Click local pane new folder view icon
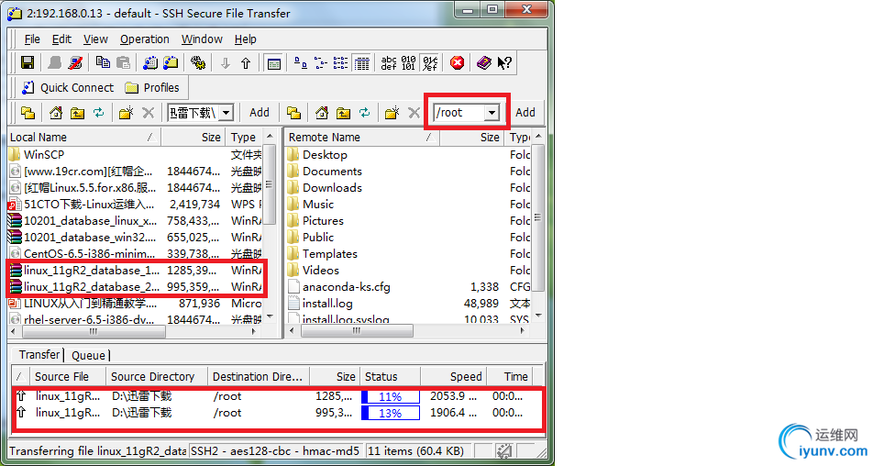This screenshot has width=873, height=466. (28, 113)
